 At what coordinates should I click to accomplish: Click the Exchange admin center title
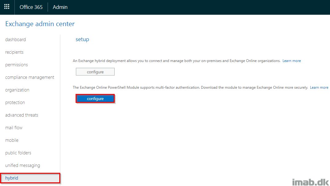tap(40, 24)
